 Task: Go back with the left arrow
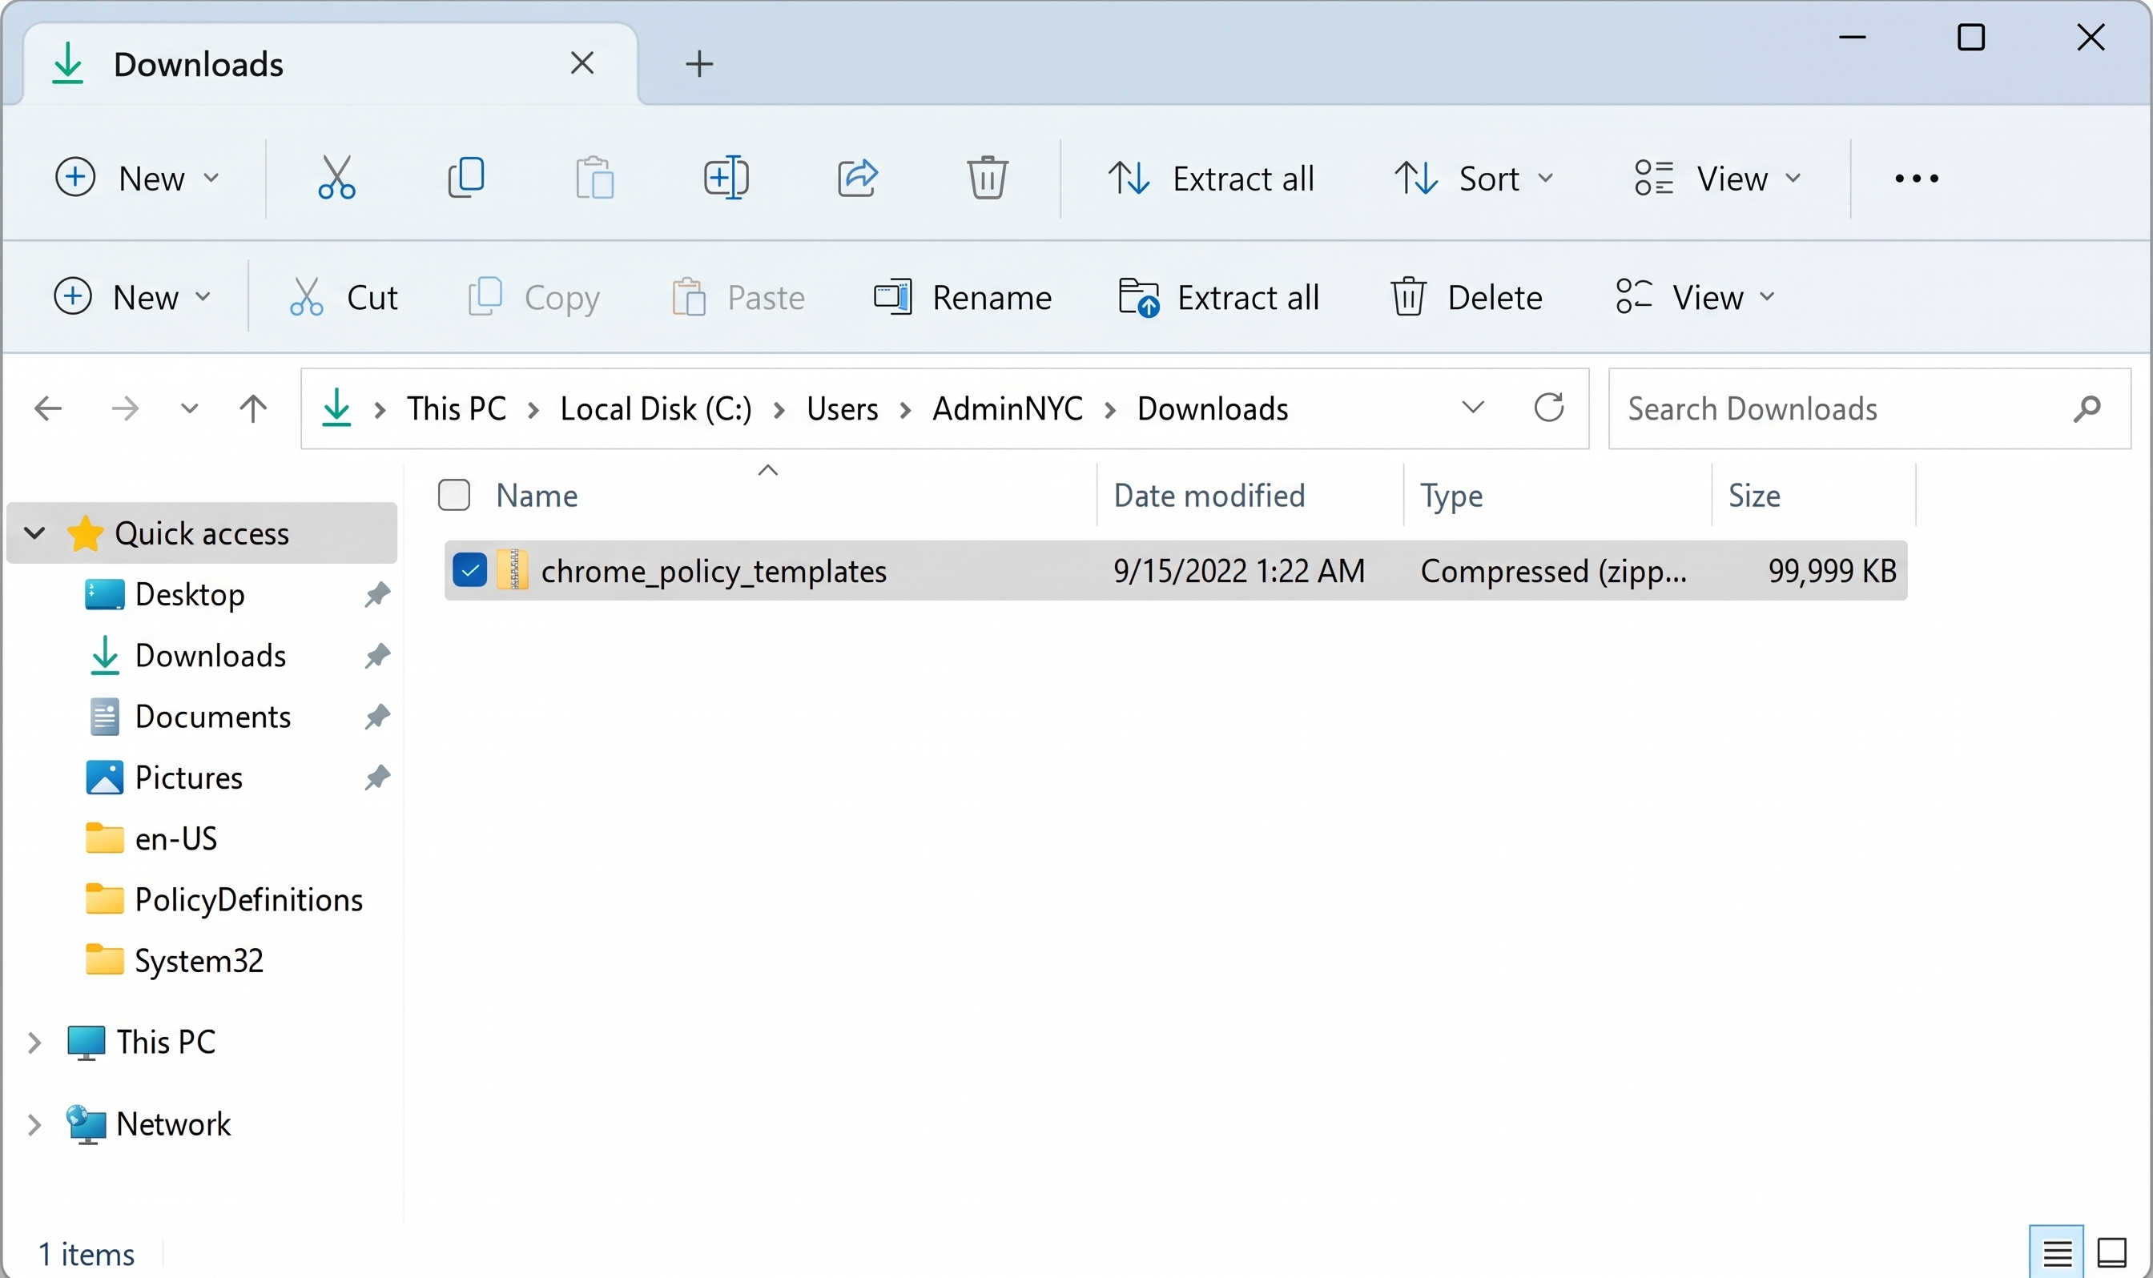point(47,408)
